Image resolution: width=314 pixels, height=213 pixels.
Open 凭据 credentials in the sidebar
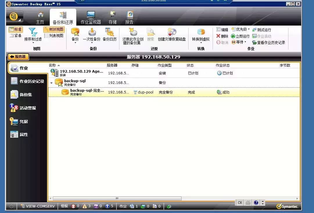(19, 121)
